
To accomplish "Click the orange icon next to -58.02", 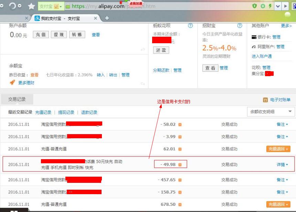I will click(180, 125).
